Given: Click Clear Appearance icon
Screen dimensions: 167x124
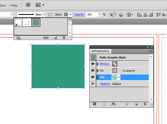Looking at the screenshot, I should pyautogui.click(x=127, y=104).
